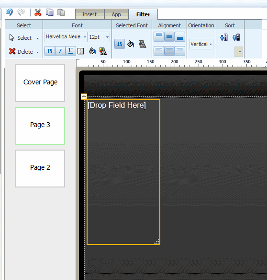The height and width of the screenshot is (280, 267).
Task: Switch to the Insert tab
Action: click(x=89, y=14)
